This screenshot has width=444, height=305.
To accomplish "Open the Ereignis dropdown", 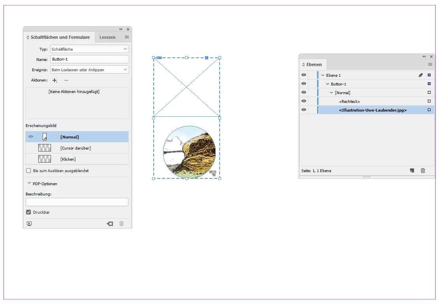I will (x=90, y=70).
